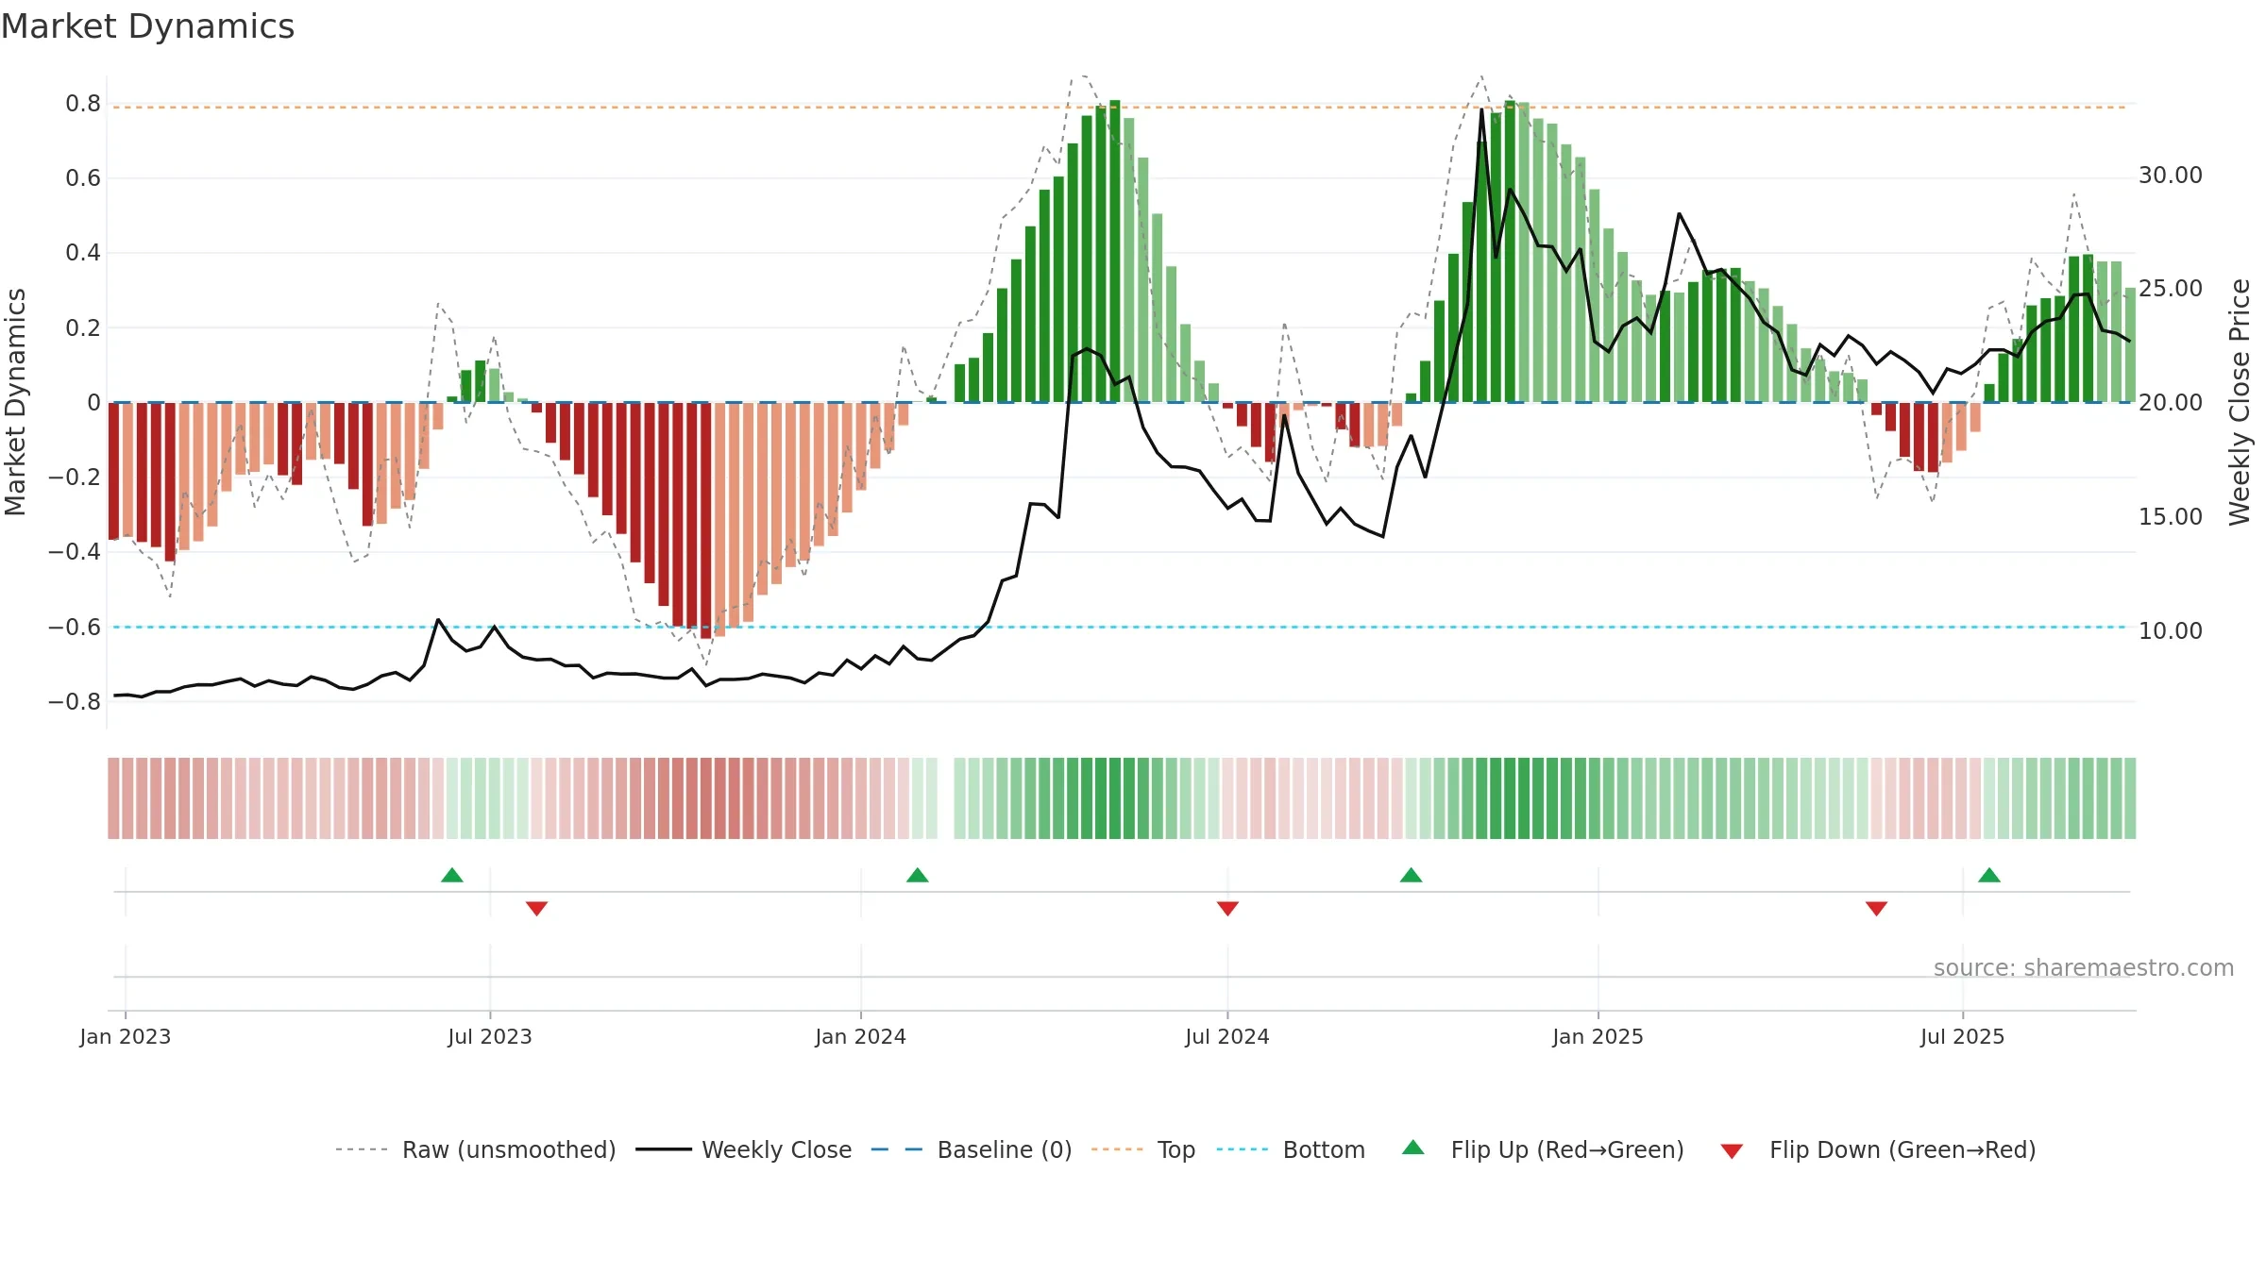This screenshot has width=2266, height=1274.
Task: Select the flip-up marker near Oct 2024
Action: (1412, 875)
